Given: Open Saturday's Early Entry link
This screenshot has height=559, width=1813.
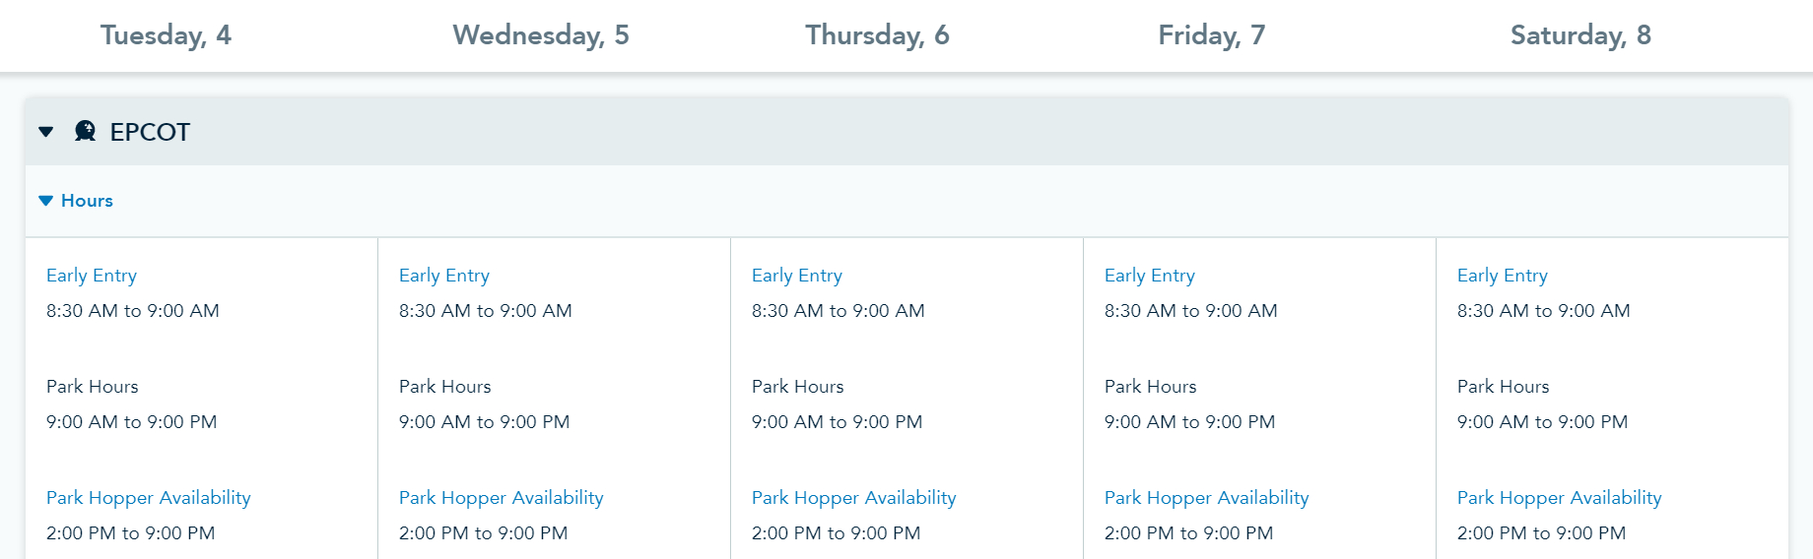Looking at the screenshot, I should click(1503, 276).
